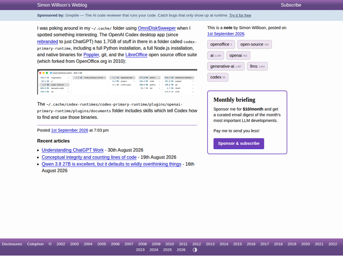Go to the 2017 archive

pos(264,244)
